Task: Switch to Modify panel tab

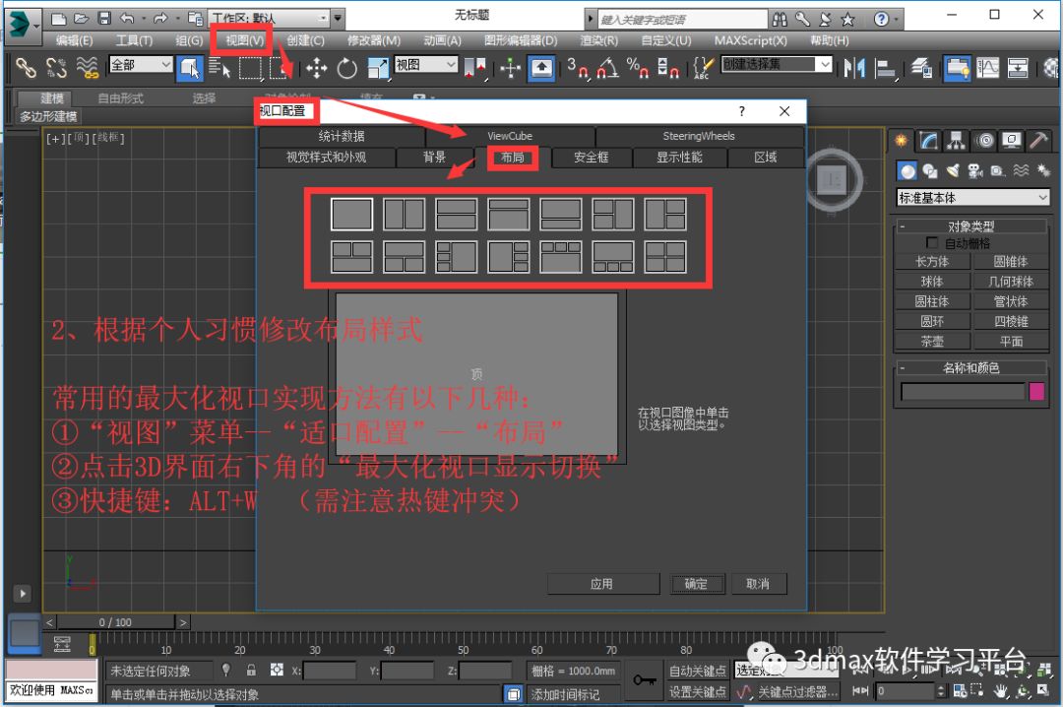Action: (x=928, y=141)
